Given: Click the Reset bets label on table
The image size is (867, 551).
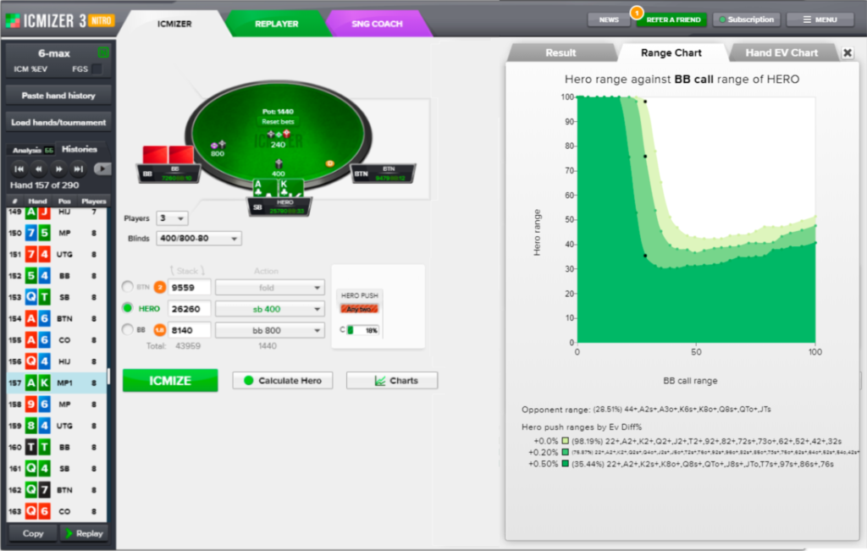Looking at the screenshot, I should click(278, 122).
